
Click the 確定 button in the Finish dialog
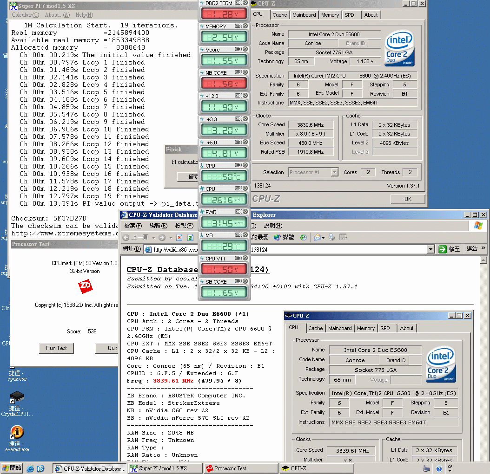pyautogui.click(x=188, y=176)
